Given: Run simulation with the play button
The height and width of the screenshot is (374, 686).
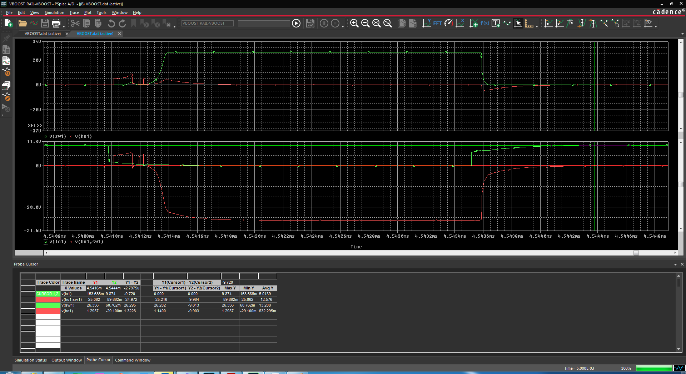Looking at the screenshot, I should [296, 23].
